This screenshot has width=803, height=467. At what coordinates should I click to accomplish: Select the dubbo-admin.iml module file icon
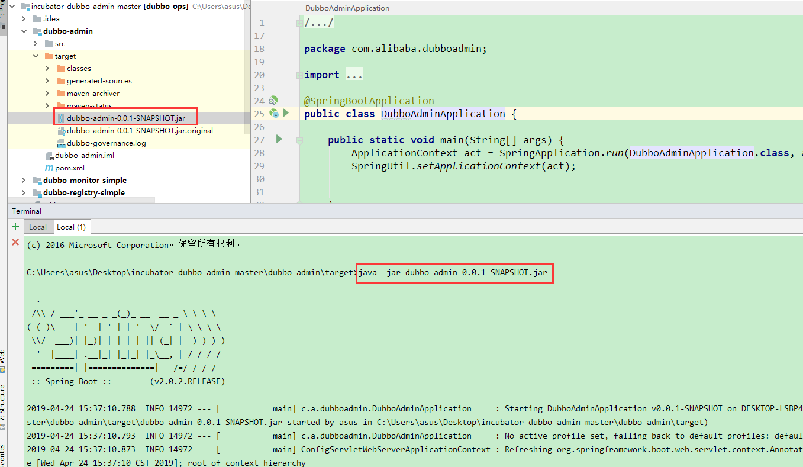pos(50,156)
